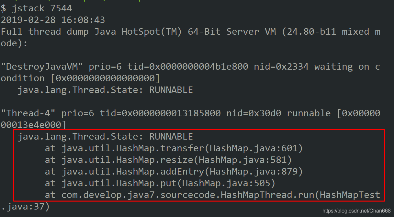Click the "Full thread dump Java HotSpot(TM)" line
Viewport: 394px width, 217px height.
pos(190,31)
